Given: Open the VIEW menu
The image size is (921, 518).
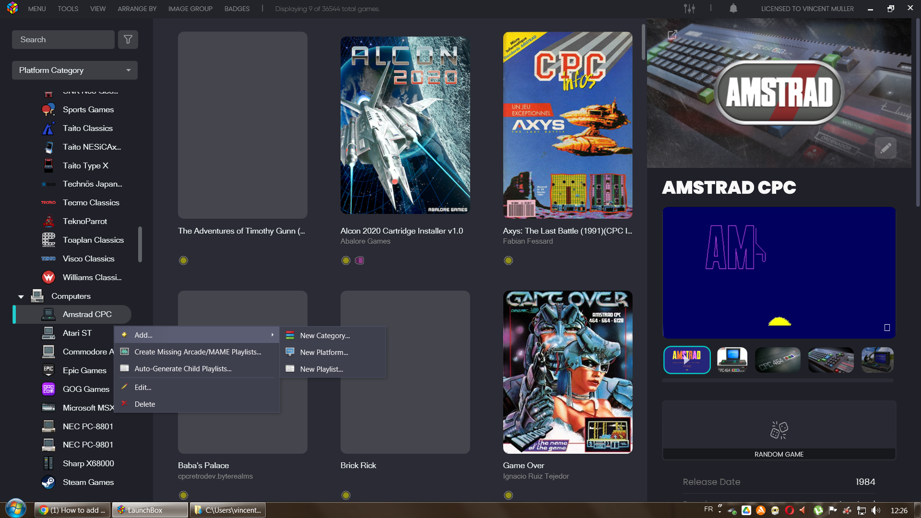Looking at the screenshot, I should pos(98,9).
